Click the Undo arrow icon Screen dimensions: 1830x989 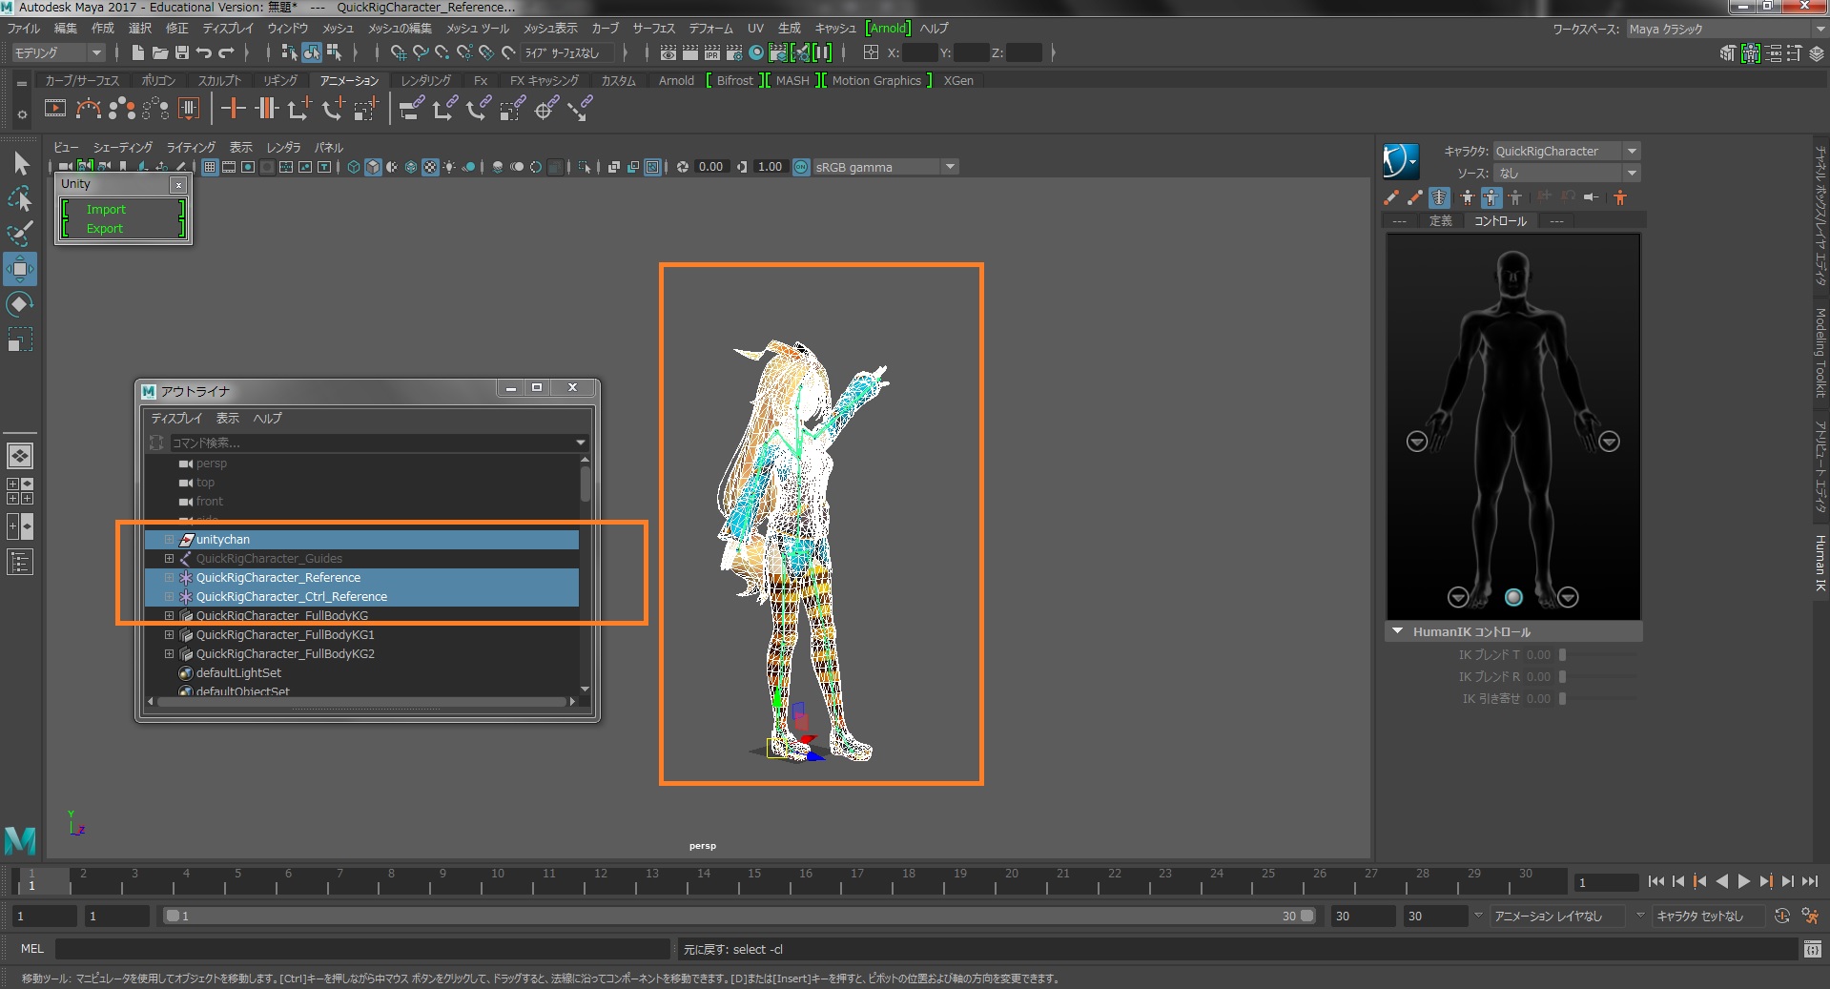coord(204,52)
